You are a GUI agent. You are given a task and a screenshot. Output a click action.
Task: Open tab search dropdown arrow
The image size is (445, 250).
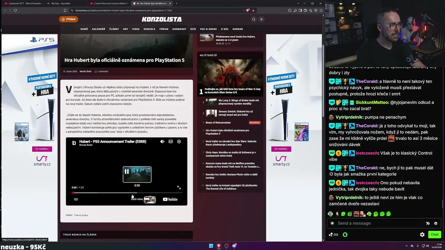(298, 3)
